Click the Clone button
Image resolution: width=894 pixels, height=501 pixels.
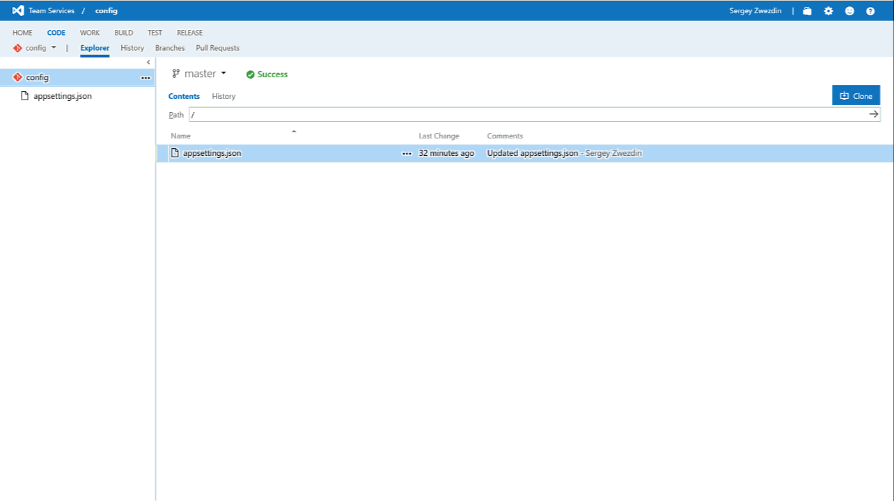tap(856, 95)
